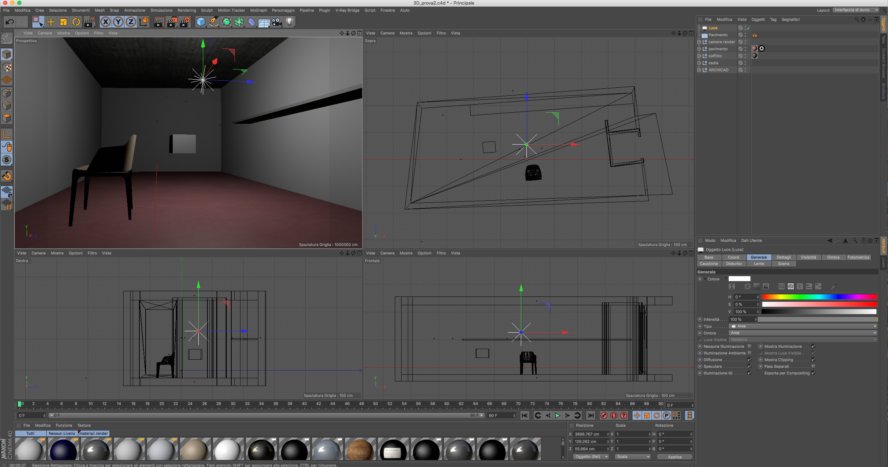Image resolution: width=888 pixels, height=467 pixels.
Task: Add a cube primitive from toolbar
Action: [201, 22]
